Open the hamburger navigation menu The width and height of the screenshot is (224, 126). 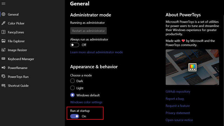[x=3, y=3]
